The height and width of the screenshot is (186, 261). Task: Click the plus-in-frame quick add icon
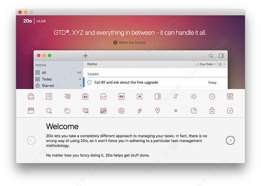click(x=140, y=96)
